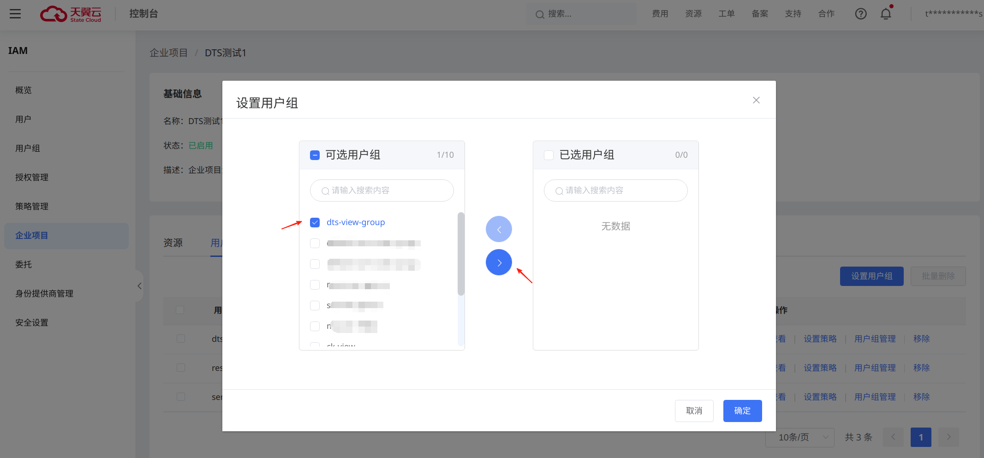Click the 确定 confirm button
Screen dimensions: 984x458
pos(742,410)
